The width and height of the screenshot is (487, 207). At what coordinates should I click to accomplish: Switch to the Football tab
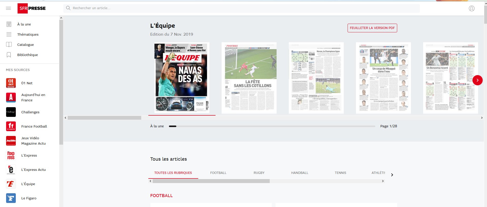pyautogui.click(x=218, y=173)
